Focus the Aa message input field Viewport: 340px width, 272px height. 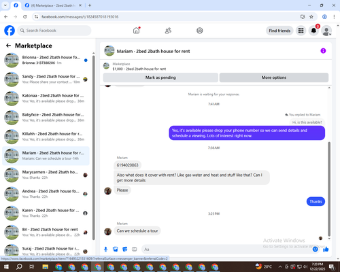pos(226,250)
